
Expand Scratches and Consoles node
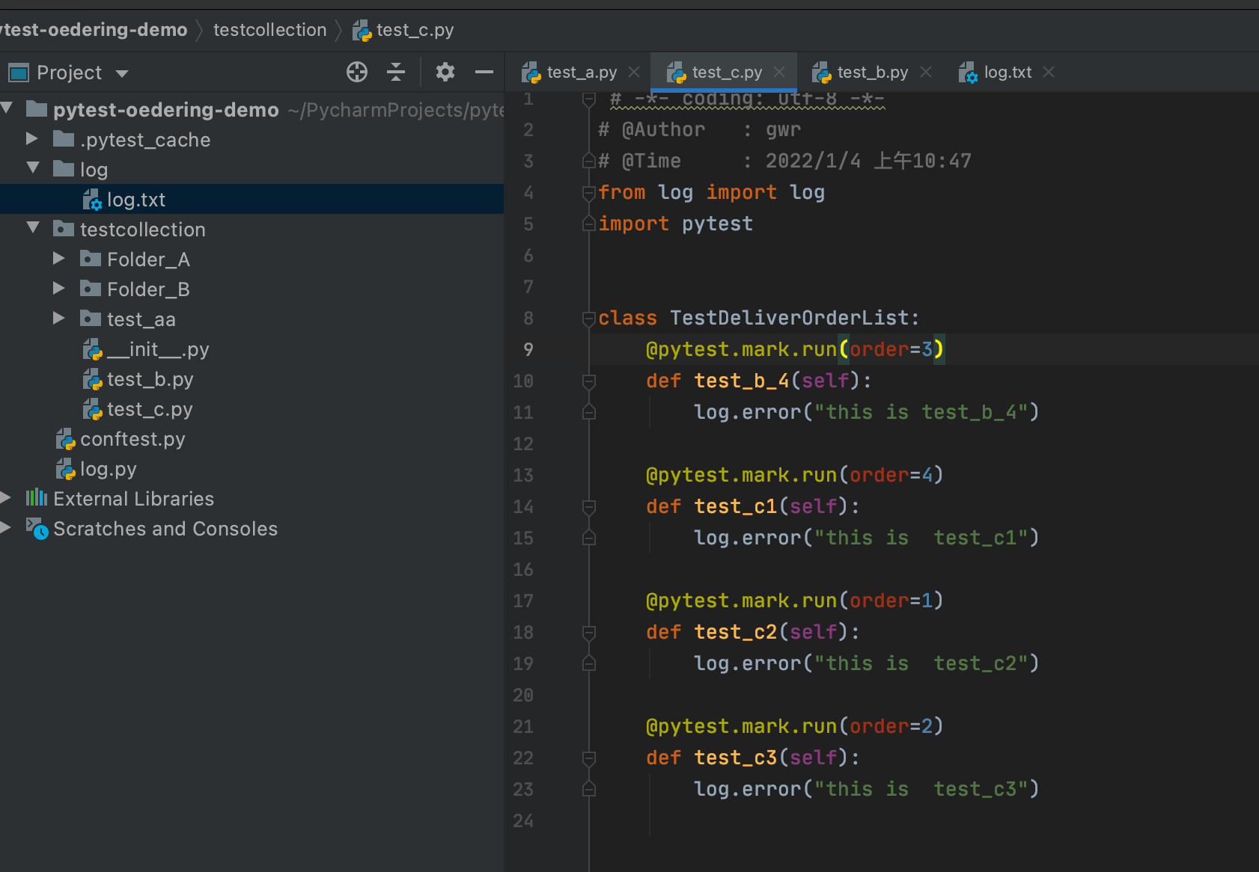(6, 527)
